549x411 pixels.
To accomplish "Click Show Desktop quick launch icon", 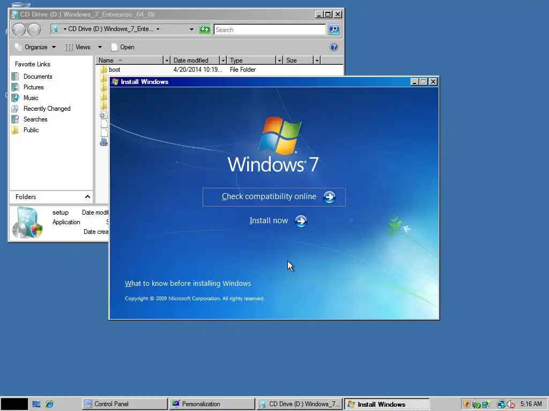I will pos(36,405).
